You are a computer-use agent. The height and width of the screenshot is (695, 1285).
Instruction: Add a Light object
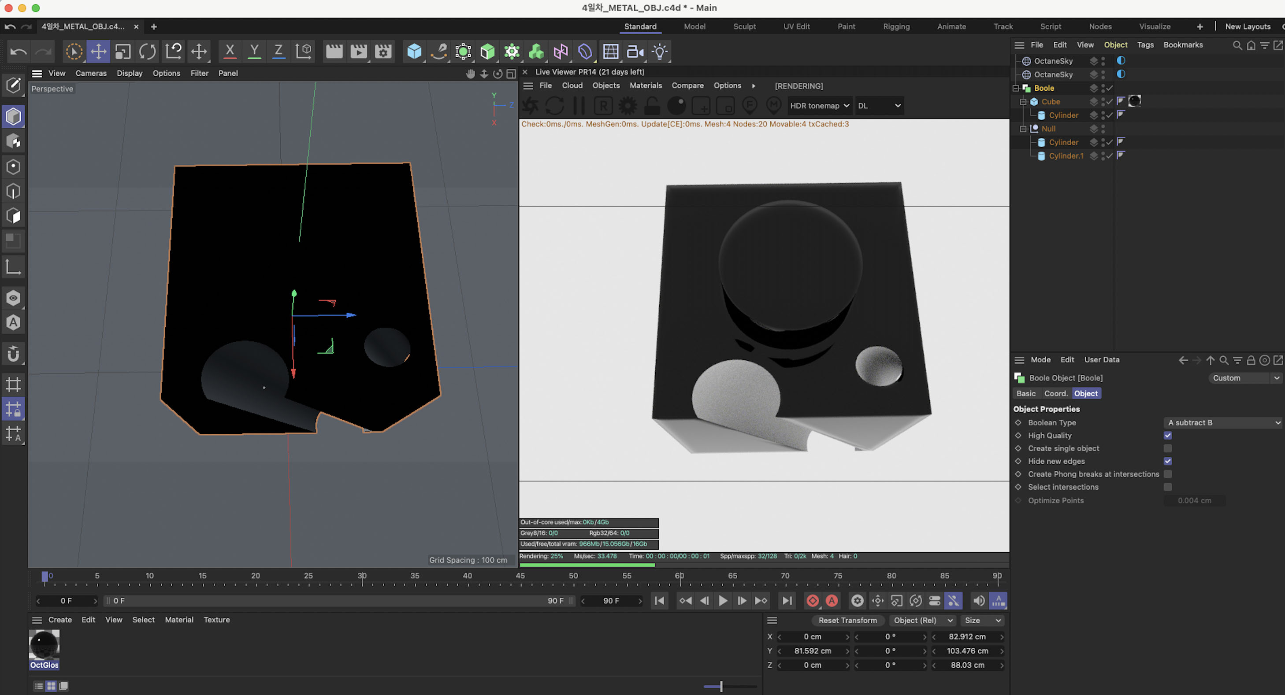tap(659, 52)
